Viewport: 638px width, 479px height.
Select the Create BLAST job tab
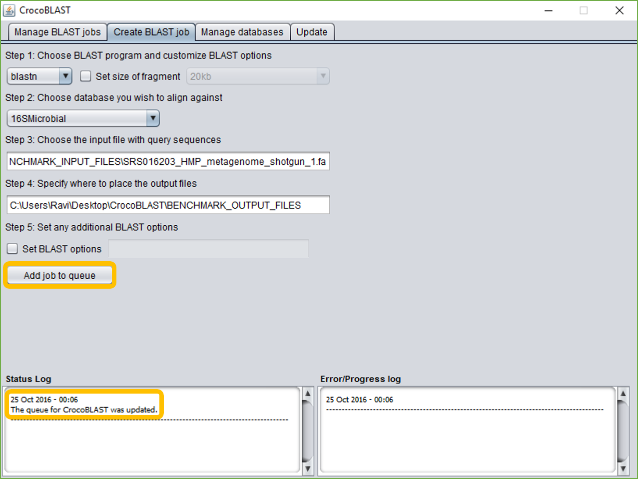click(151, 32)
